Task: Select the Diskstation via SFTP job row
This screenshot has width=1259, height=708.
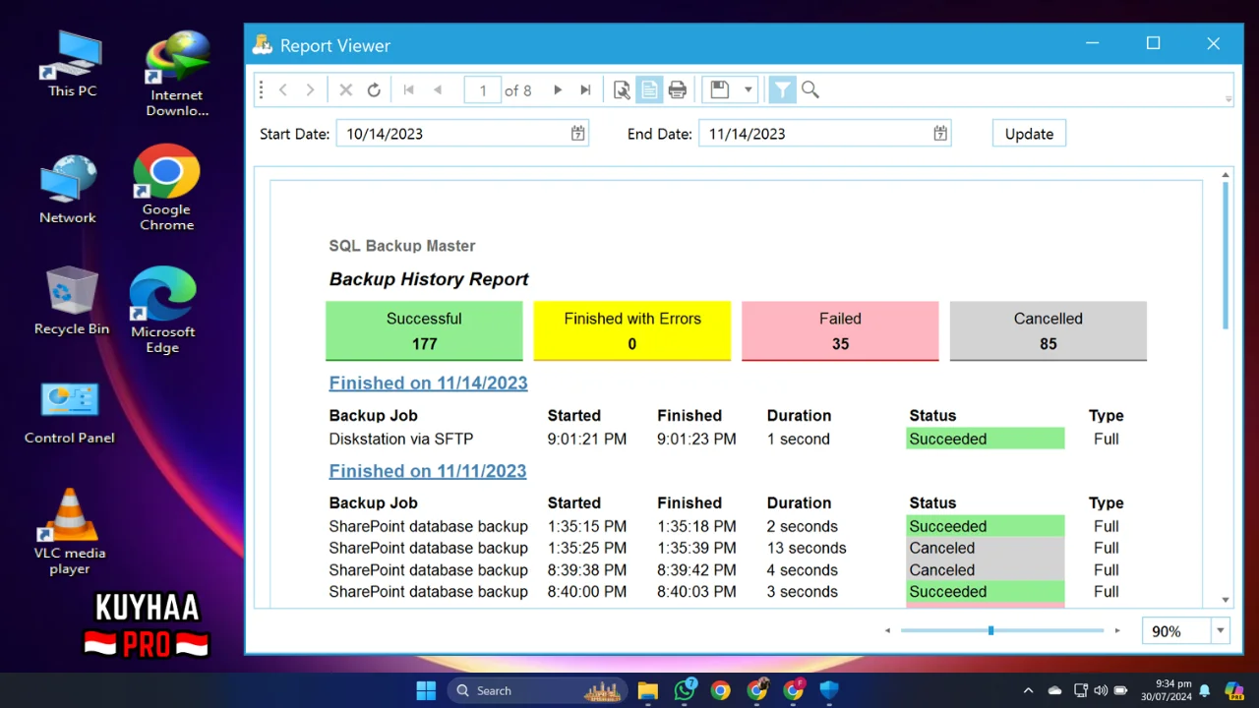Action: point(726,439)
